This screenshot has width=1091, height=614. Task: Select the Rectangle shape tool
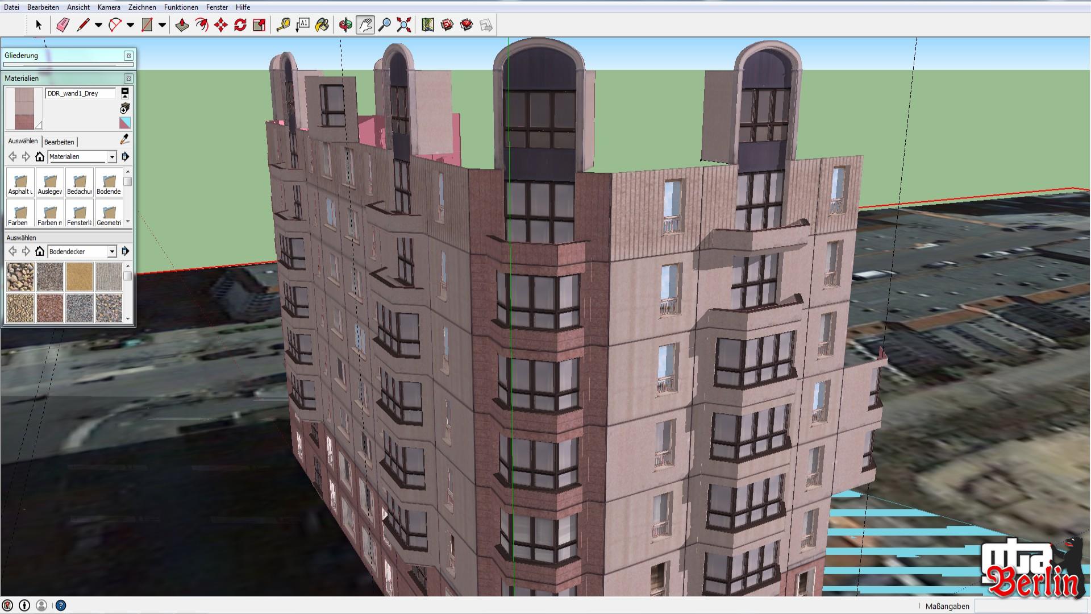(x=147, y=25)
